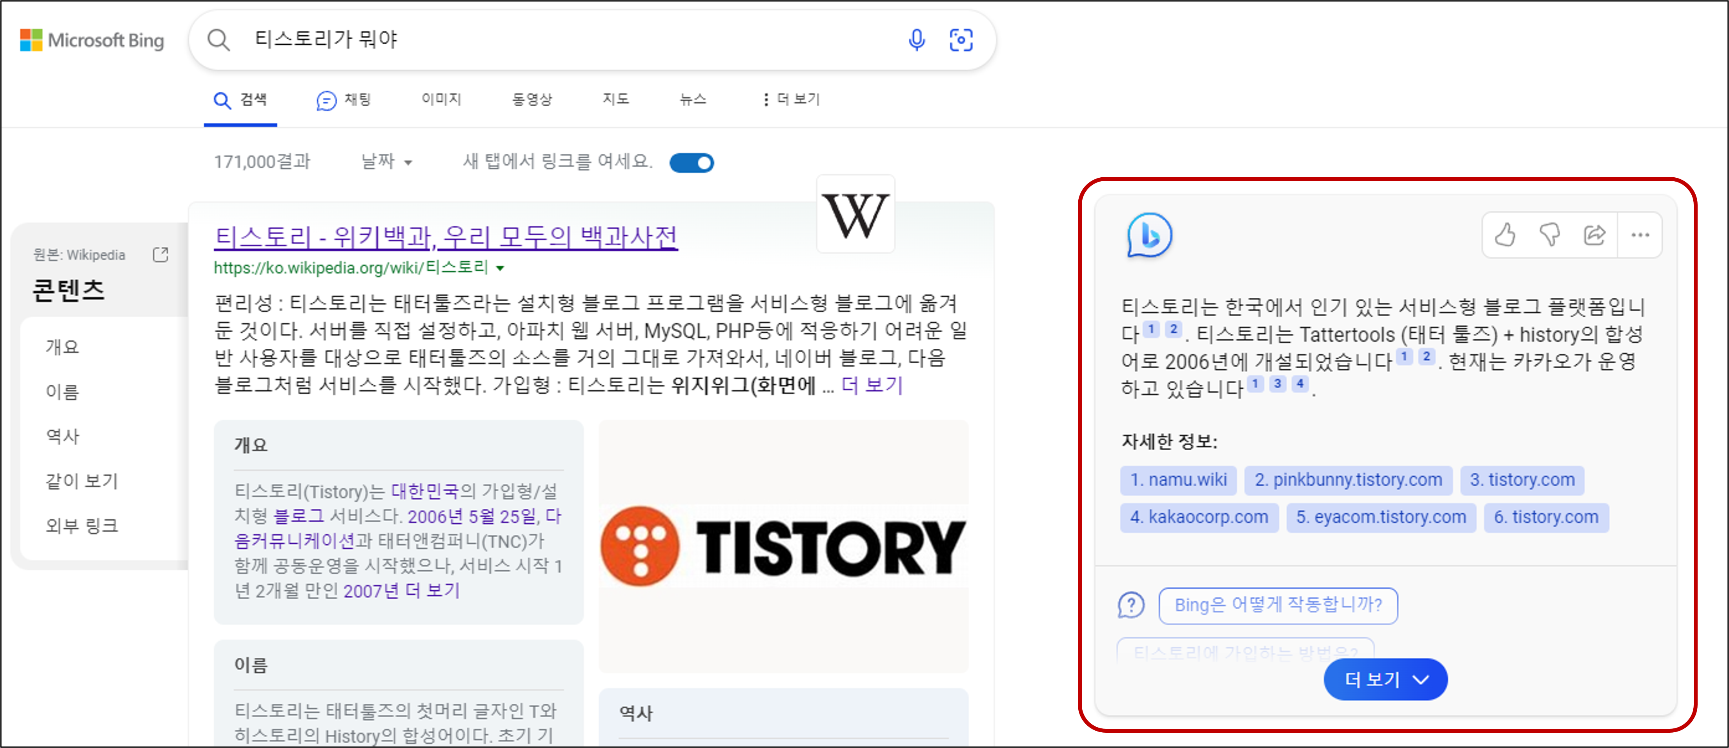
Task: Click the 2006년 5월 25일 link in 개요
Action: tap(472, 516)
